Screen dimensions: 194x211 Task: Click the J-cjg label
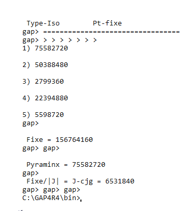pyautogui.click(x=82, y=181)
